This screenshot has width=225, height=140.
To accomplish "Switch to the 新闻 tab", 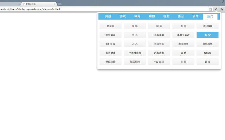I will pyautogui.click(x=195, y=16).
